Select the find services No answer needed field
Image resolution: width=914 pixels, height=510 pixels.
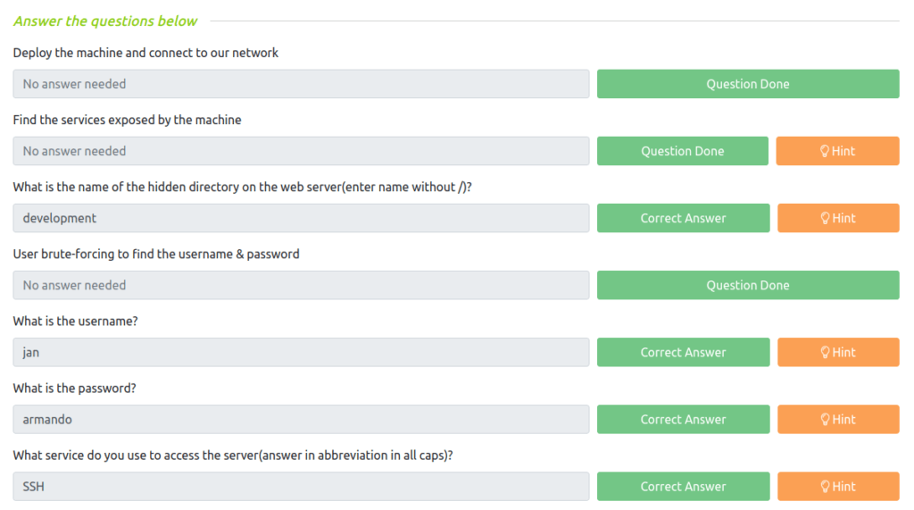point(301,151)
